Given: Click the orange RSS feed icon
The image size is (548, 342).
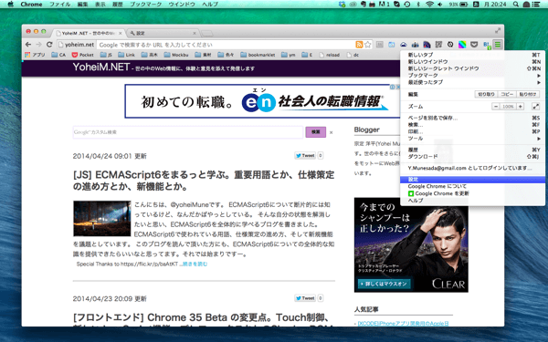Looking at the screenshot, I should [359, 45].
